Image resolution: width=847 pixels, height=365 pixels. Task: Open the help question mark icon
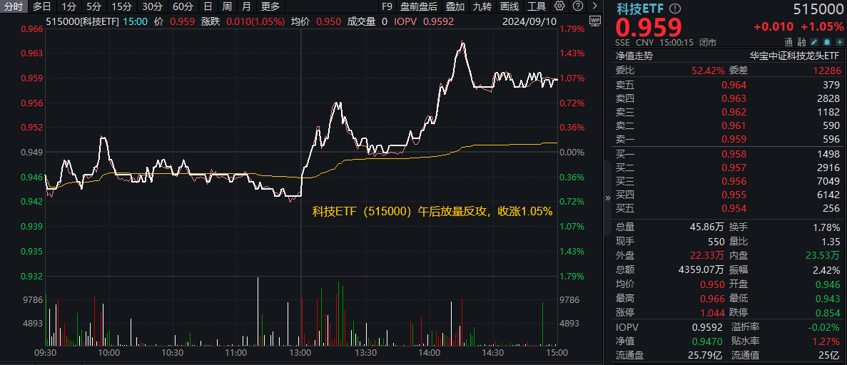coord(577,6)
